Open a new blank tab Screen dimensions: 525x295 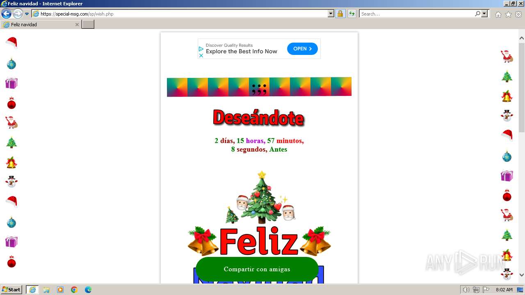click(x=88, y=25)
